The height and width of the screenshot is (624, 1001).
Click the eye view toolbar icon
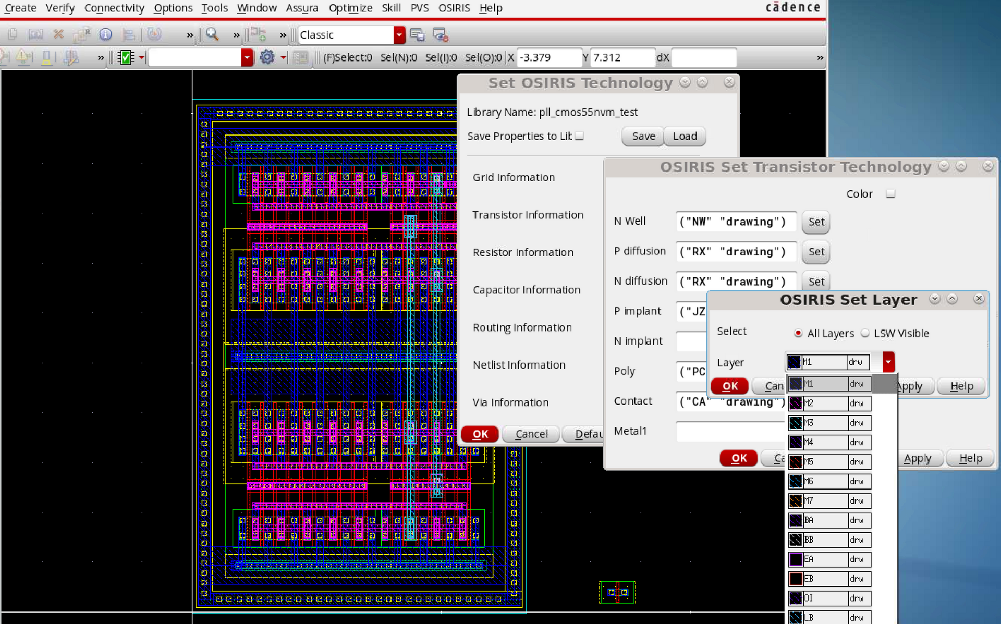pyautogui.click(x=441, y=35)
